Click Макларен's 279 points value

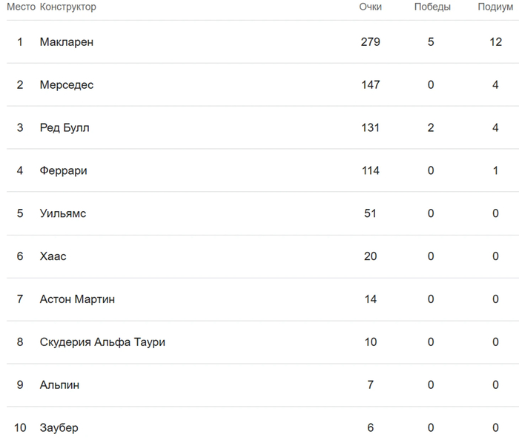(370, 42)
